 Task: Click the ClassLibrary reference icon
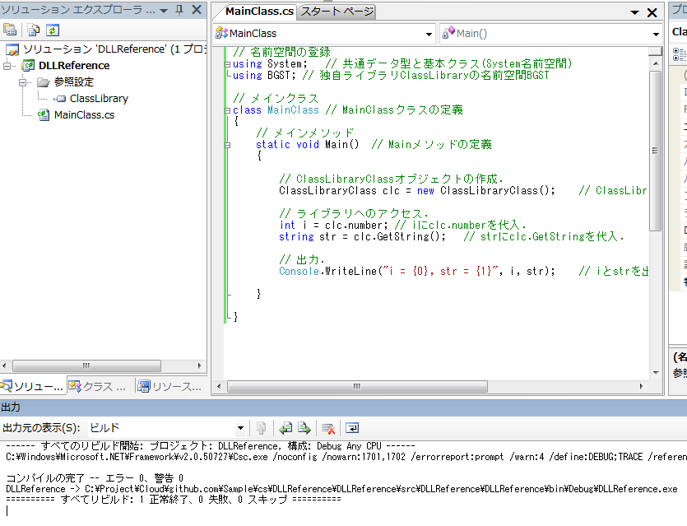pos(59,99)
